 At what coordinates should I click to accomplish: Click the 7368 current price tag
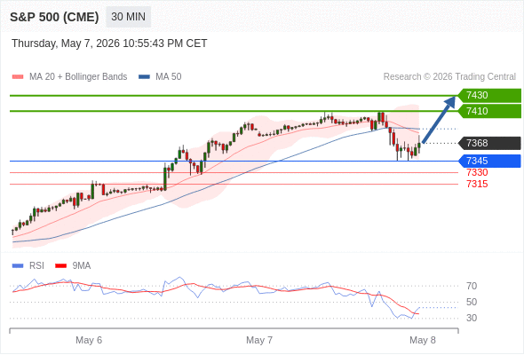coord(489,143)
